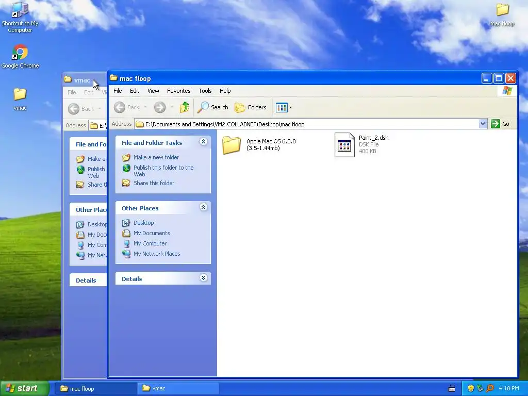The height and width of the screenshot is (396, 528).
Task: Click Forward arrow in mac floop window
Action: [160, 107]
